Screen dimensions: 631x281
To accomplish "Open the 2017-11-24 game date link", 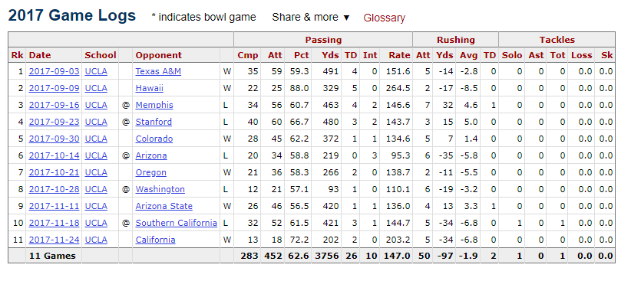I will [54, 240].
